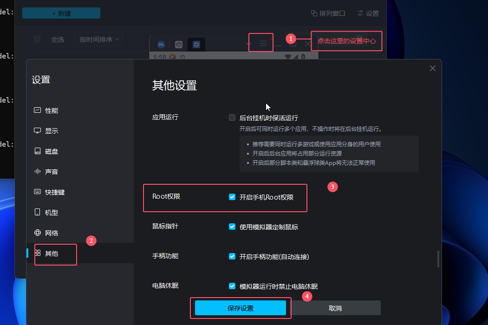Select the 其他 settings section

coord(80,253)
